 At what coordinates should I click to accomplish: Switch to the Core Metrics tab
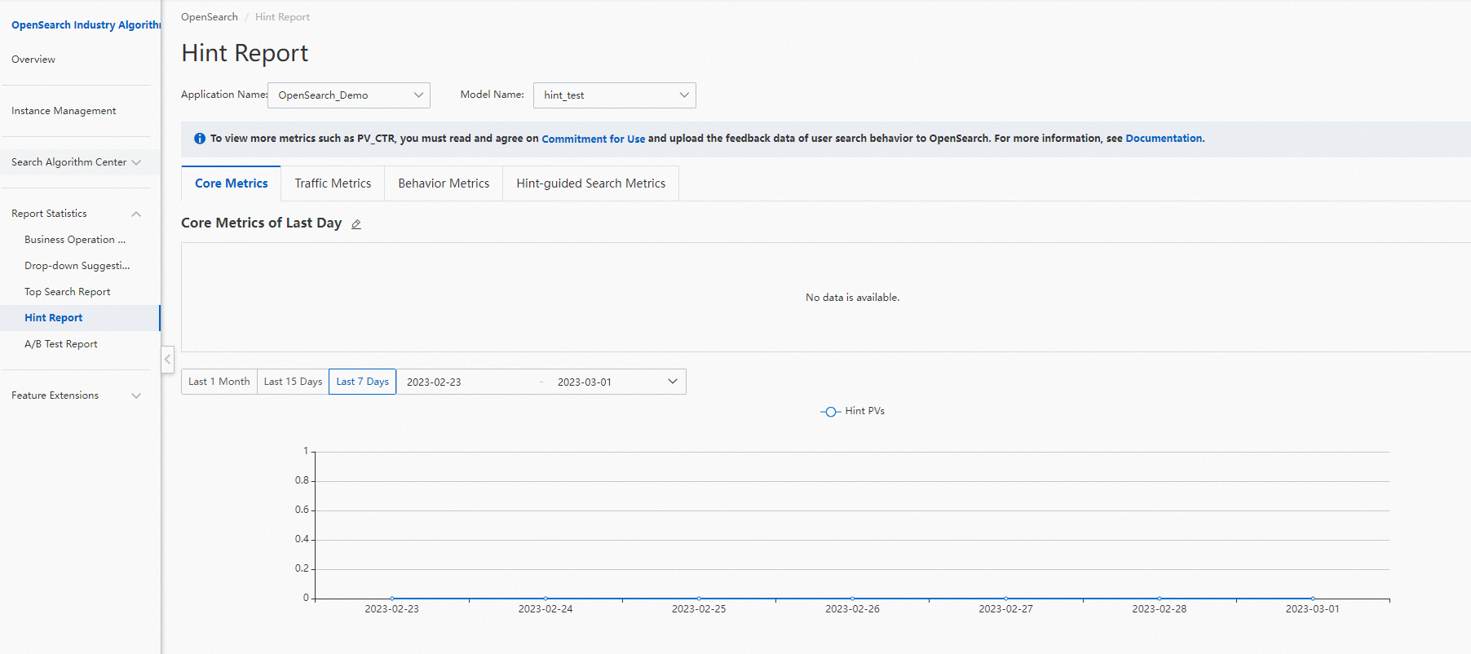(x=232, y=183)
